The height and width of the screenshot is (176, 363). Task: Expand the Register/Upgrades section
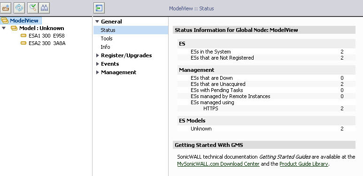coord(98,55)
